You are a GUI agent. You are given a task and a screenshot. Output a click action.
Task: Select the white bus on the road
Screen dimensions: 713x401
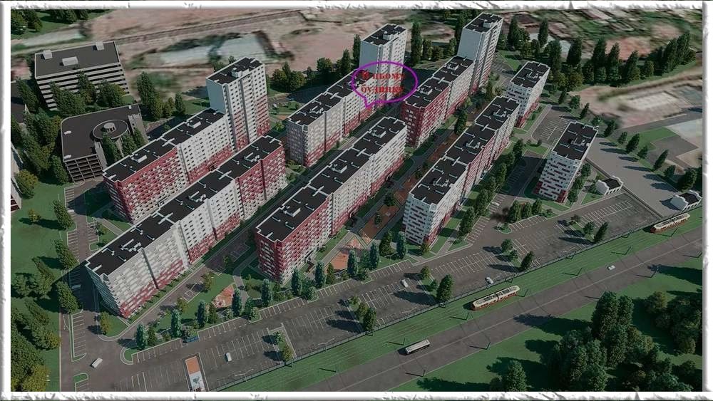[x=417, y=346]
